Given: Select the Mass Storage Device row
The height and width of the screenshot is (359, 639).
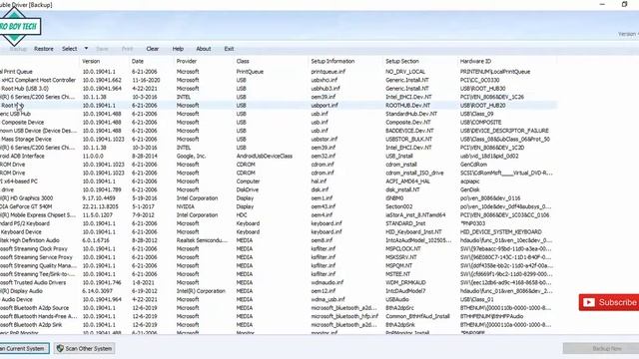Looking at the screenshot, I should 279,140.
